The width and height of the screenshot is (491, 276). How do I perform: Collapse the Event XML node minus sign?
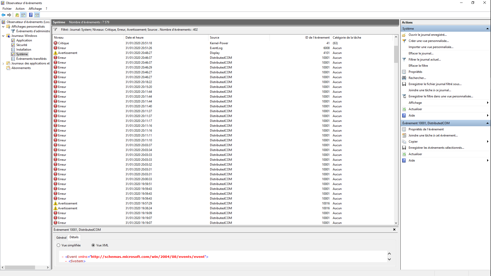(x=63, y=257)
